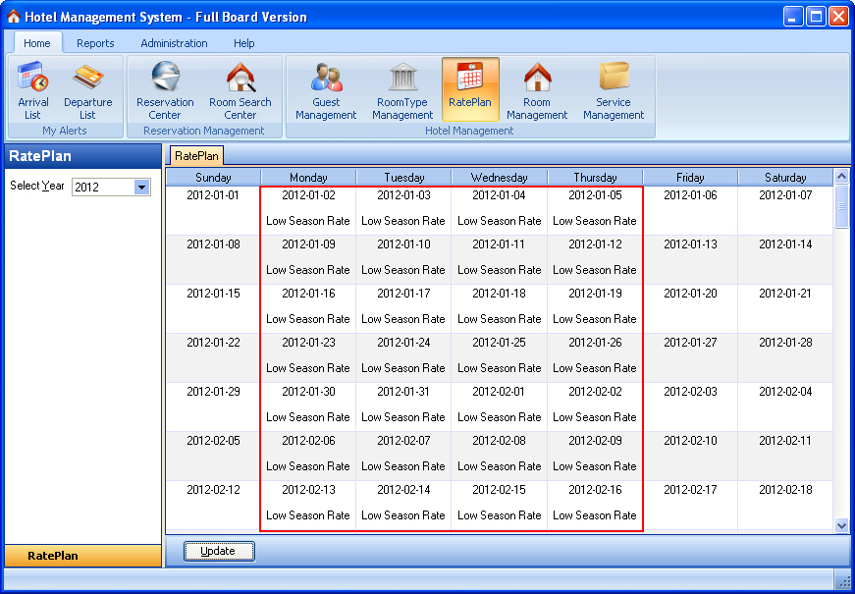
Task: Open the Arrival List icon
Action: point(32,89)
